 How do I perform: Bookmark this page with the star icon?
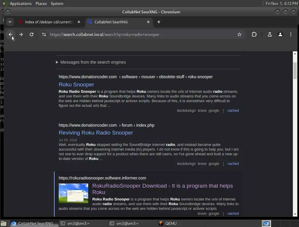pos(239,34)
